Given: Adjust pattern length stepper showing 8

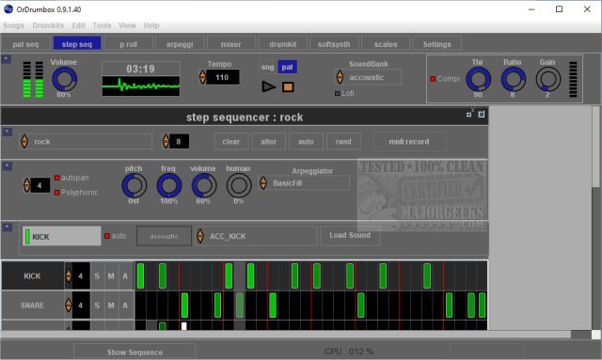Looking at the screenshot, I should [x=166, y=142].
